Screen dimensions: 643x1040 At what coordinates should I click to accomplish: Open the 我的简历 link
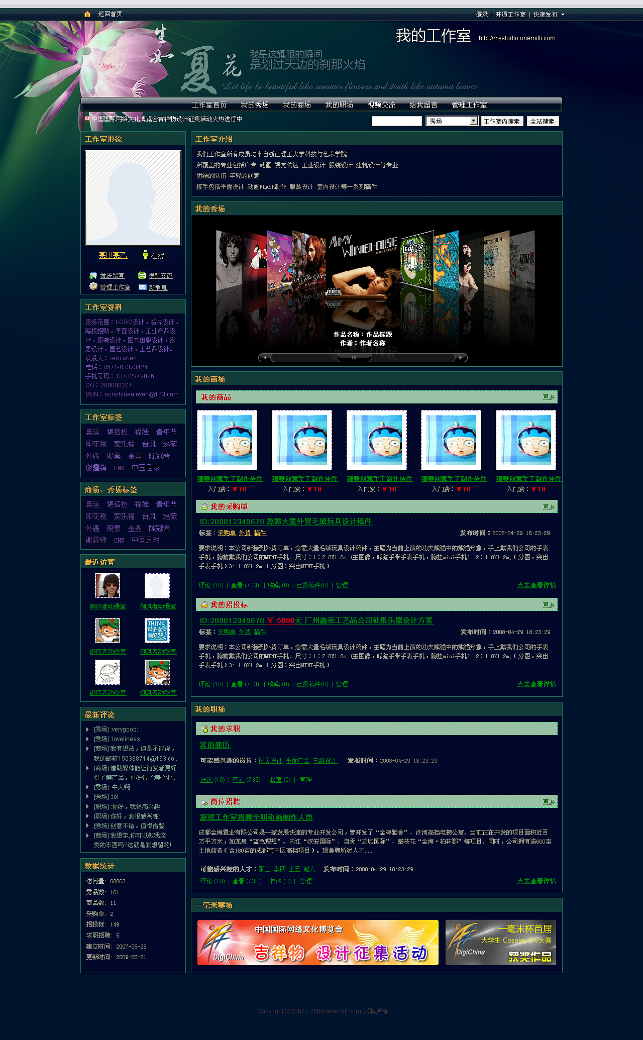click(215, 745)
